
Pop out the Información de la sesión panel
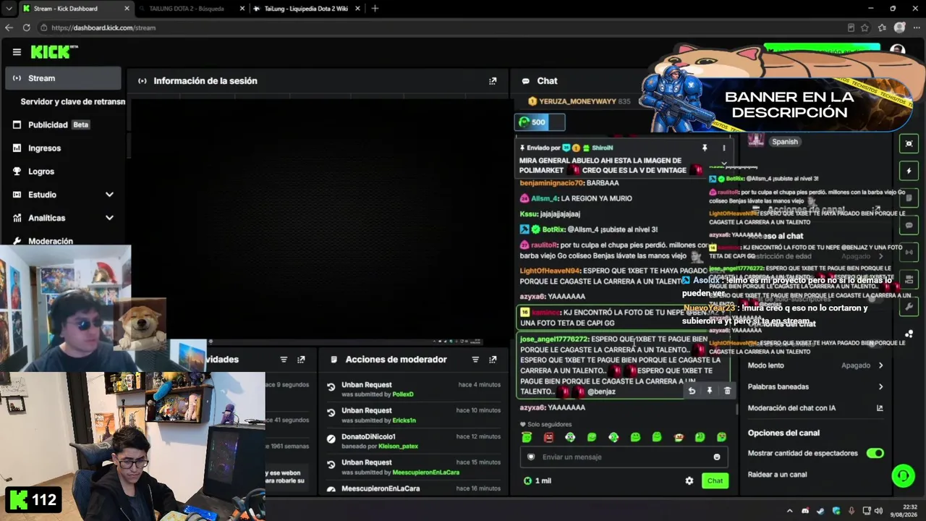[493, 81]
